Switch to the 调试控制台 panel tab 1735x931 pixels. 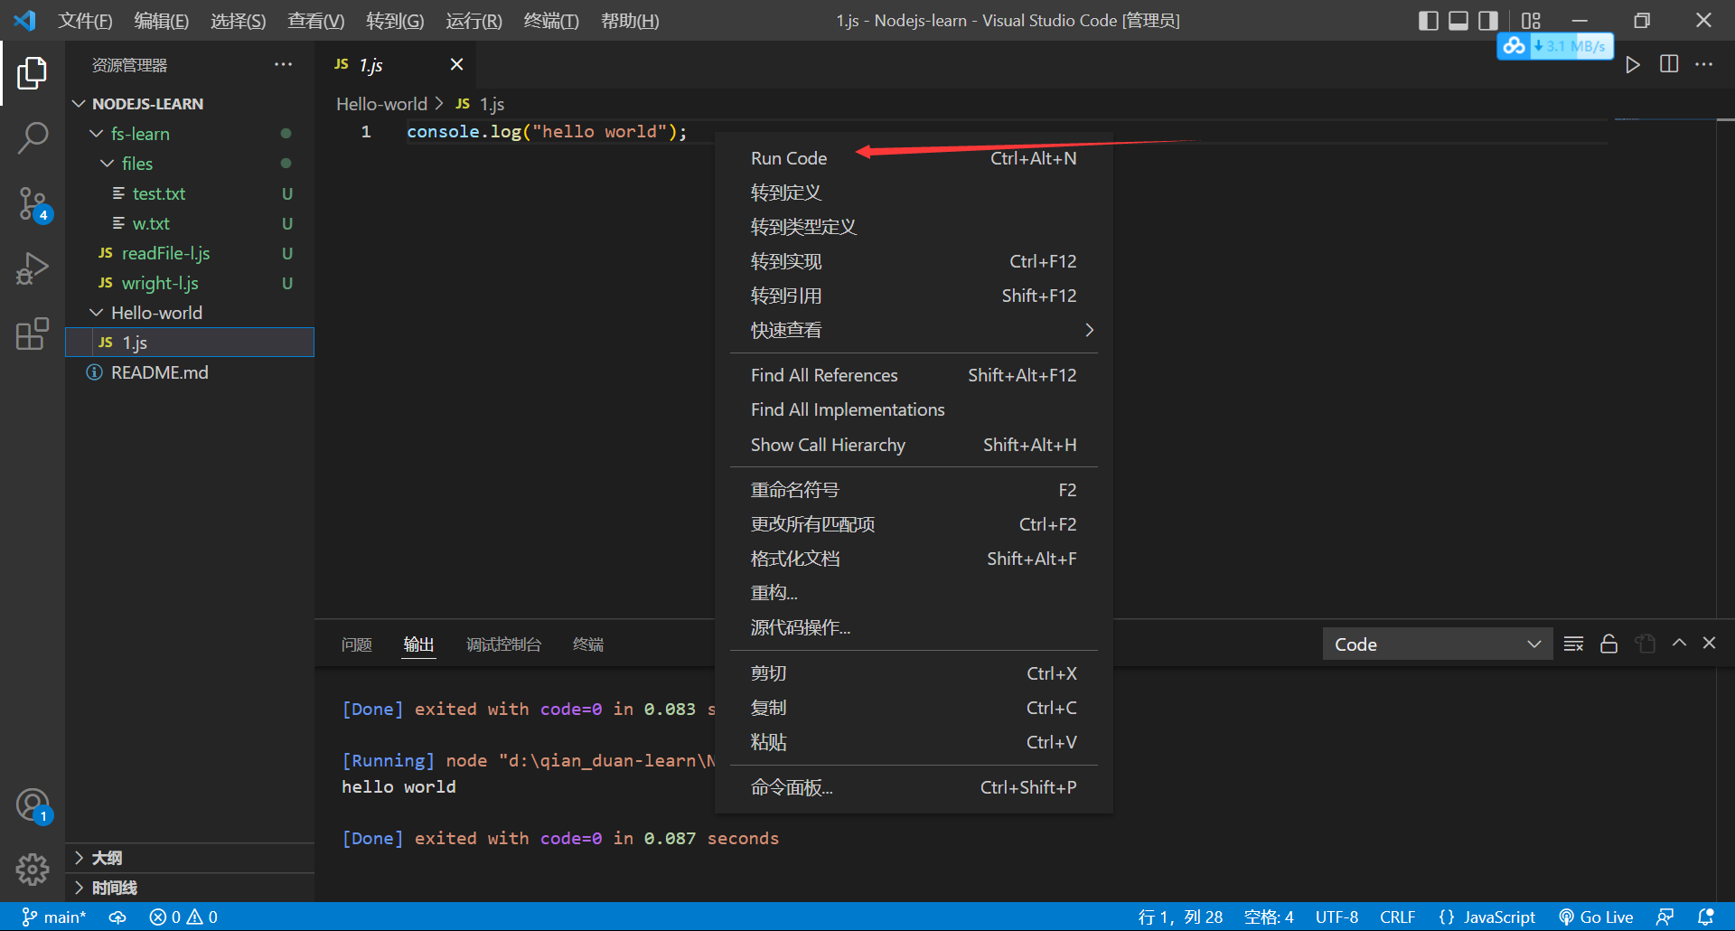point(503,644)
